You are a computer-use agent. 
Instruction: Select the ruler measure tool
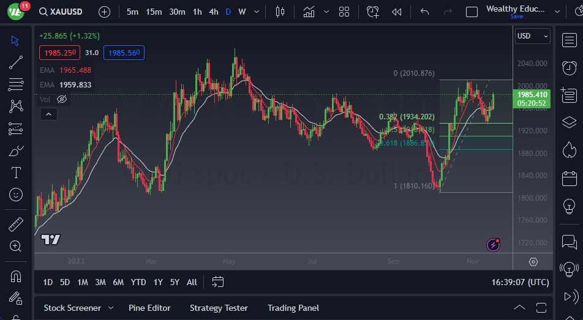(16, 224)
